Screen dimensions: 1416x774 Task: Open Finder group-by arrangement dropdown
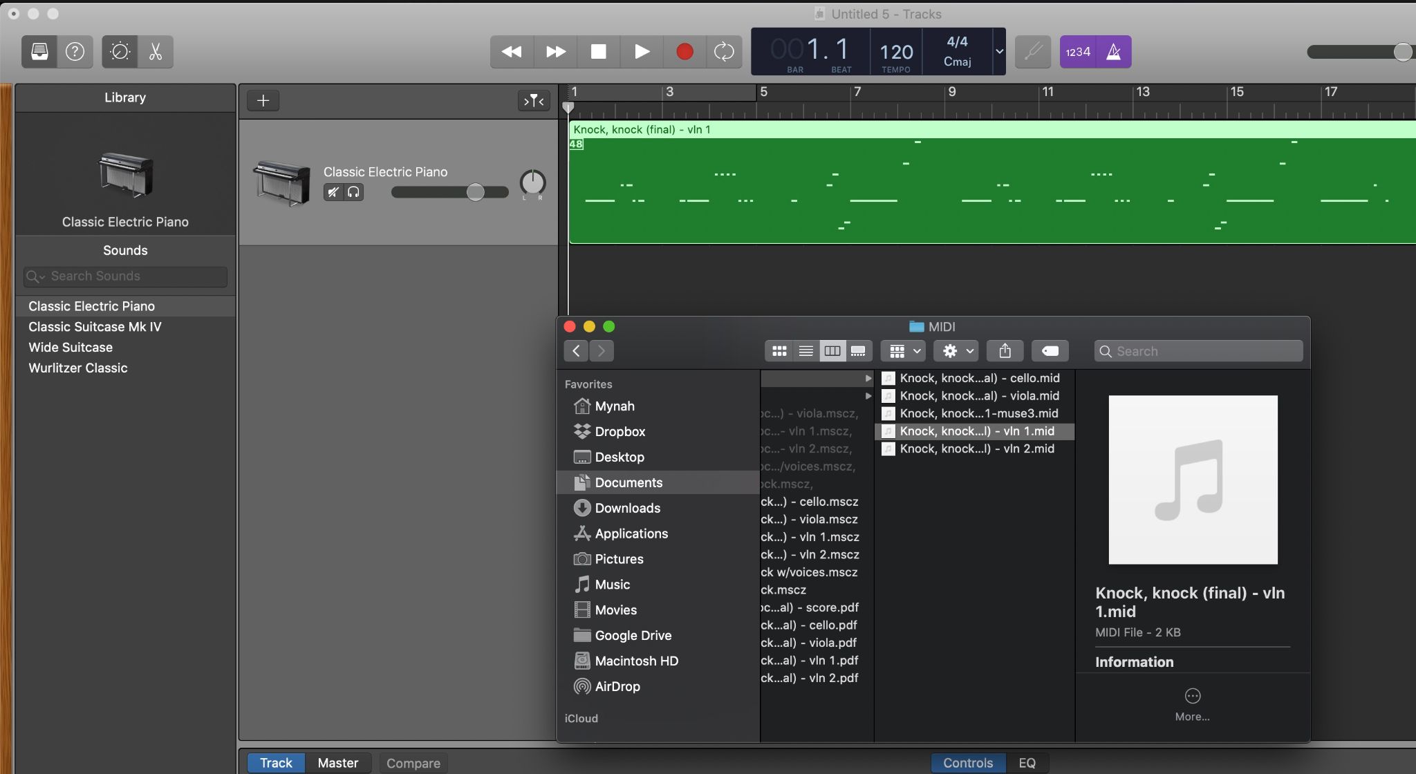(x=904, y=351)
